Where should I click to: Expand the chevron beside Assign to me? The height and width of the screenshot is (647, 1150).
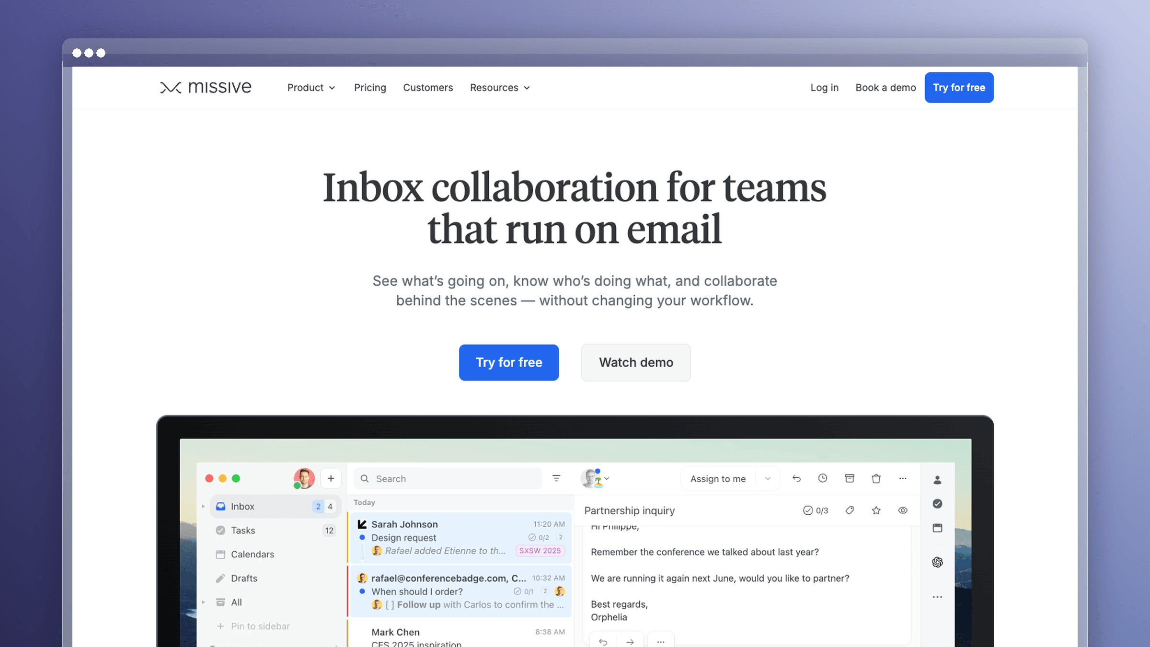click(768, 478)
